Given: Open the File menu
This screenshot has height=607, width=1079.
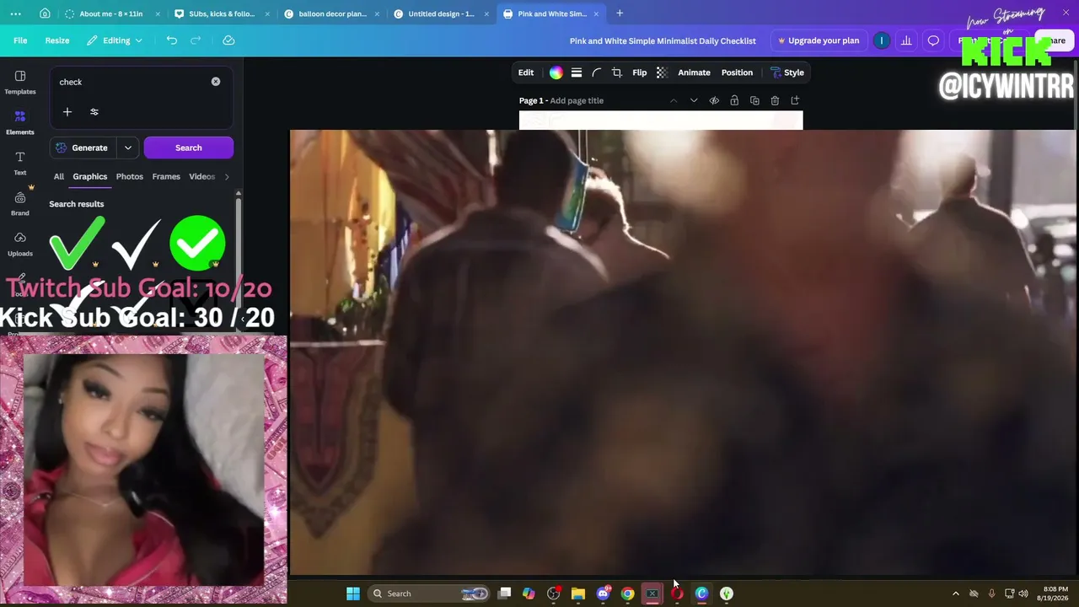Looking at the screenshot, I should click(x=20, y=40).
